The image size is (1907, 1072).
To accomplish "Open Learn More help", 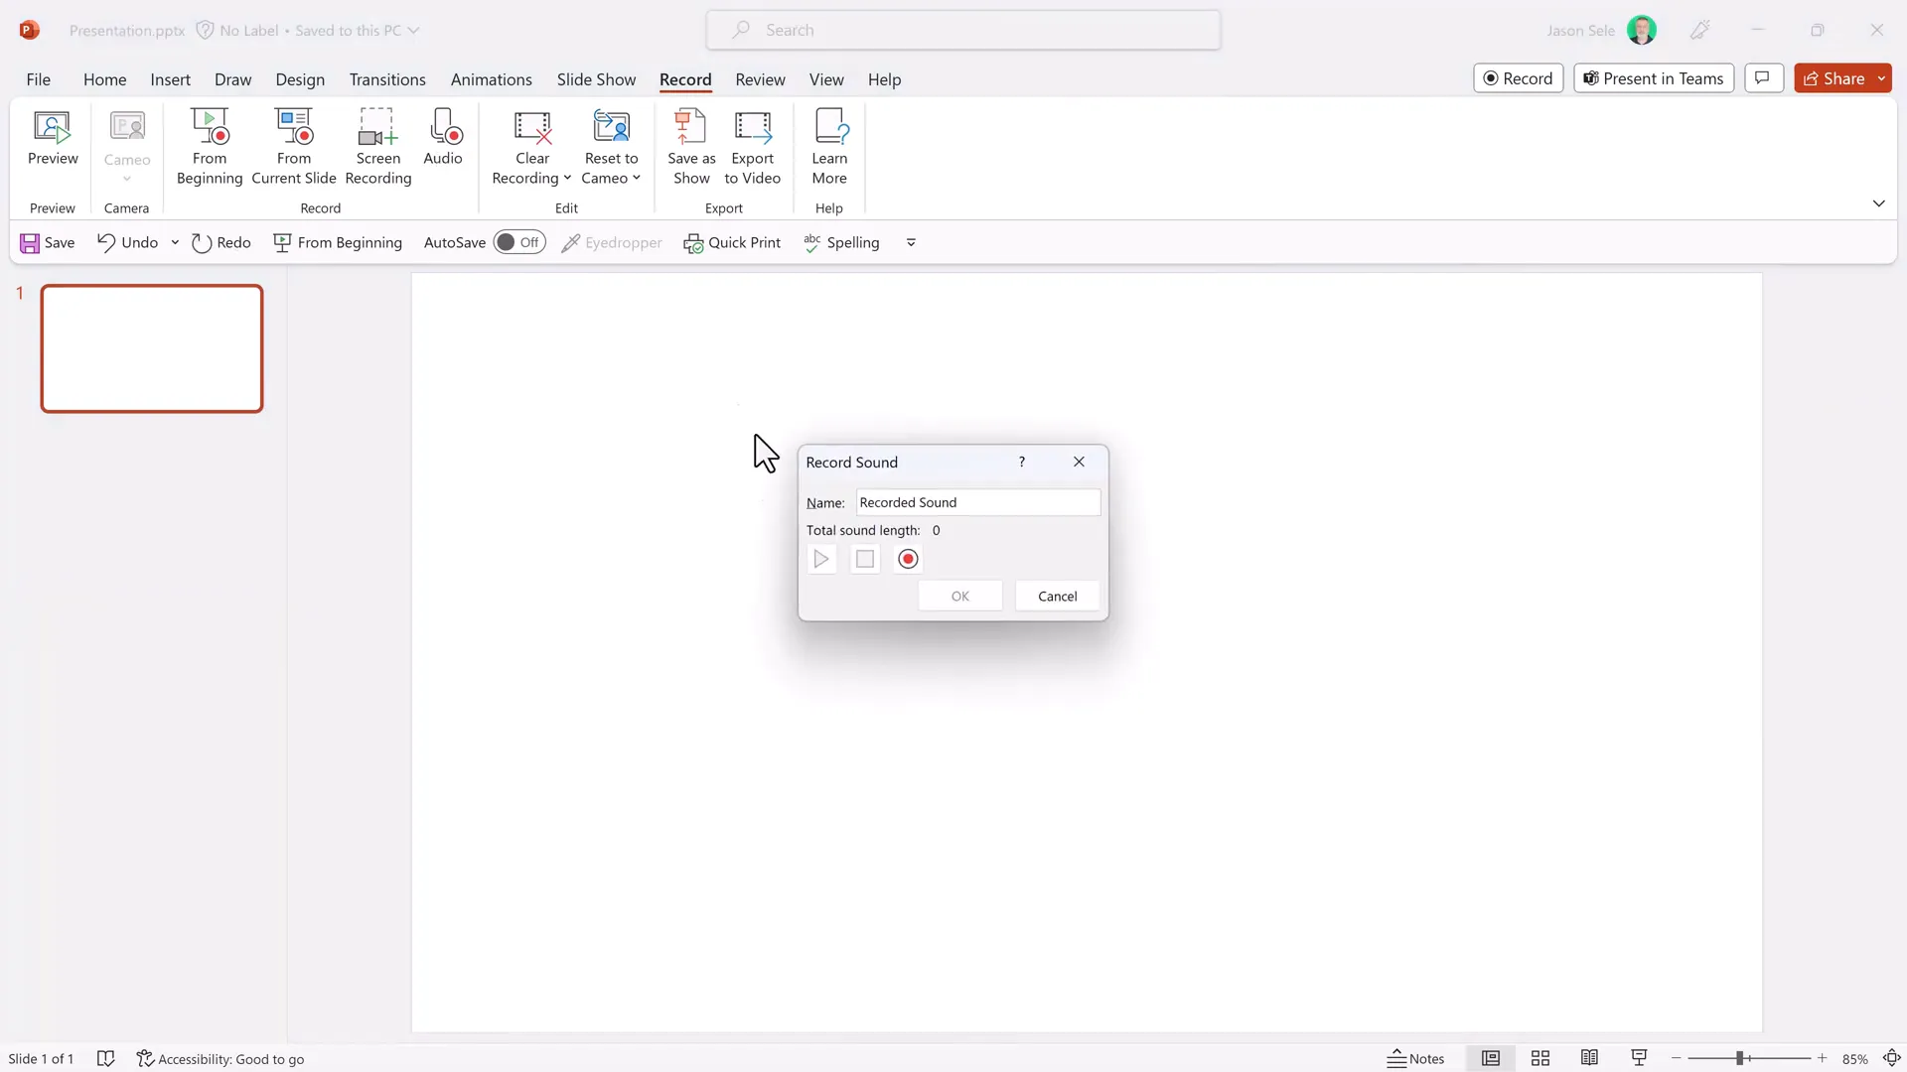I will click(829, 147).
